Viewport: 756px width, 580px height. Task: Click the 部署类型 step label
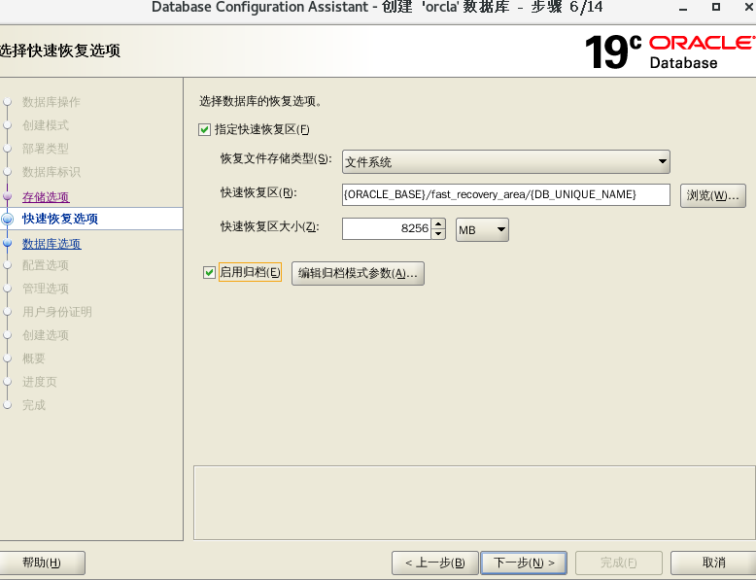46,149
